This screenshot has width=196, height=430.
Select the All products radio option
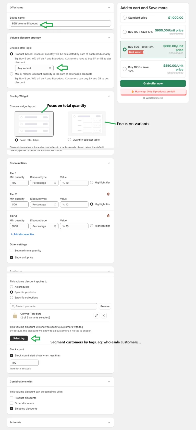[11, 287]
